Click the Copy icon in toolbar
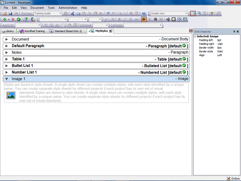The image size is (241, 181). coord(78,14)
